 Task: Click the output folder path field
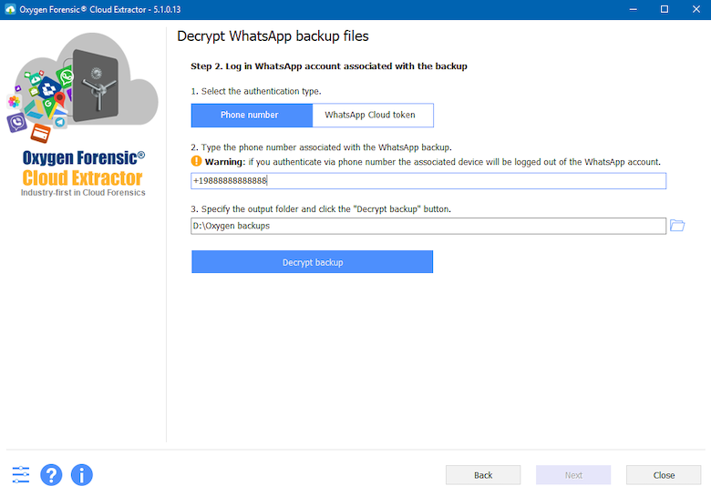[428, 226]
